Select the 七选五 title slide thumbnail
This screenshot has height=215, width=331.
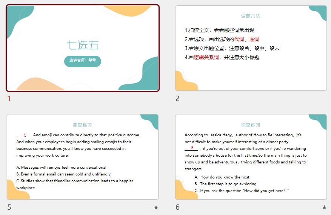(83, 48)
